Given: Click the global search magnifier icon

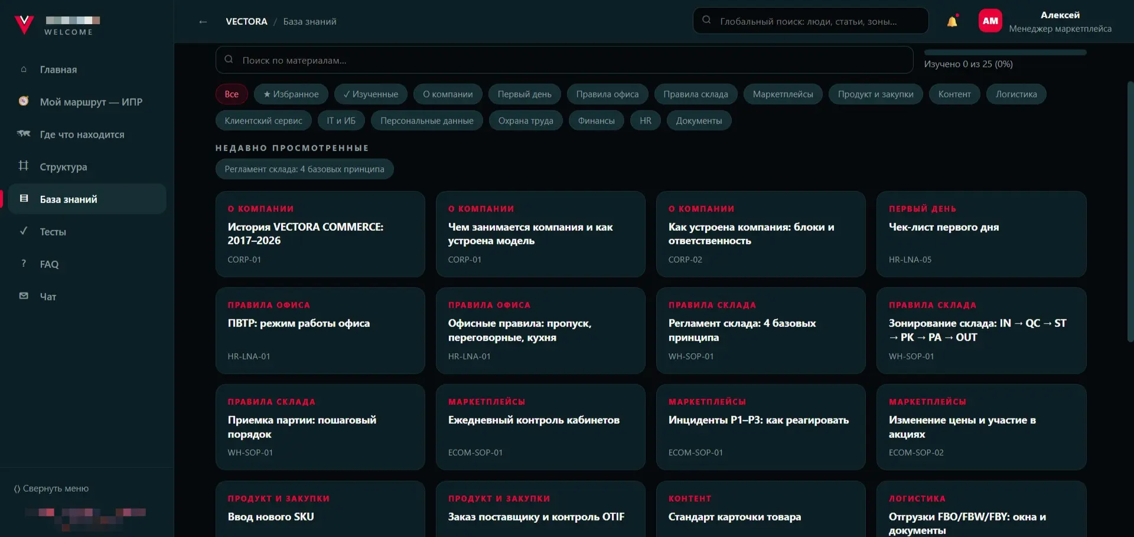Looking at the screenshot, I should point(706,21).
